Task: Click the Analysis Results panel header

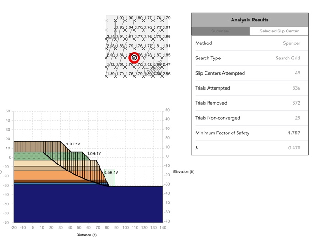Action: 250,20
